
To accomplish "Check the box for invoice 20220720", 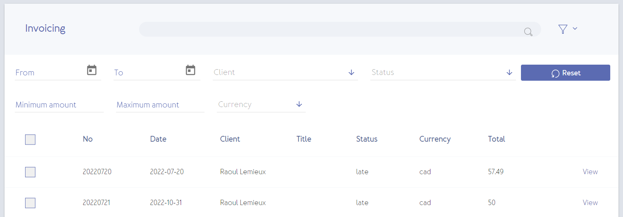I will coord(30,172).
